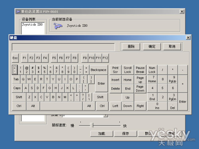
Task: Click the key input text field
Action: tap(63, 47)
